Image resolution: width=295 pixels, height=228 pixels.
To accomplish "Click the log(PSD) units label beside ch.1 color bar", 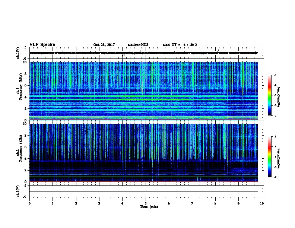I will click(279, 97).
